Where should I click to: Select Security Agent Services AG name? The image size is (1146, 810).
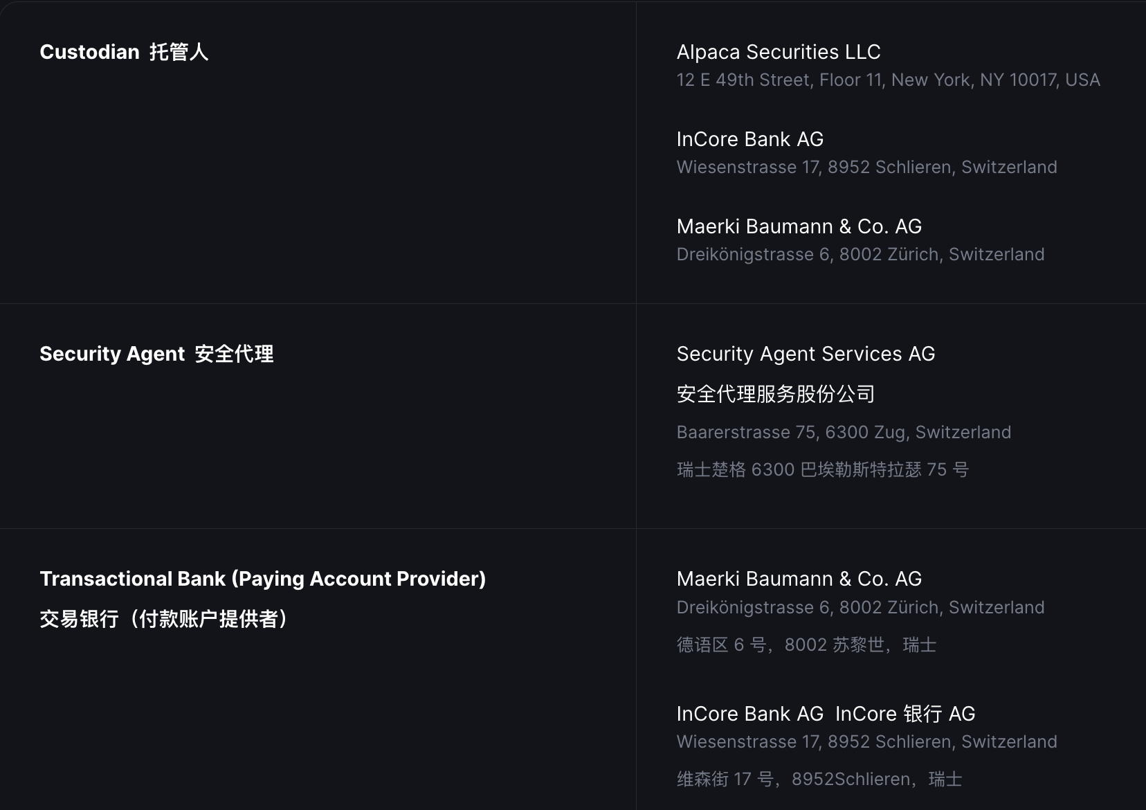806,354
